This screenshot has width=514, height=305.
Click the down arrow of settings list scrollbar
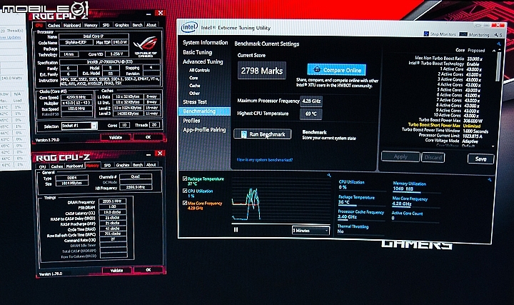tap(493, 146)
